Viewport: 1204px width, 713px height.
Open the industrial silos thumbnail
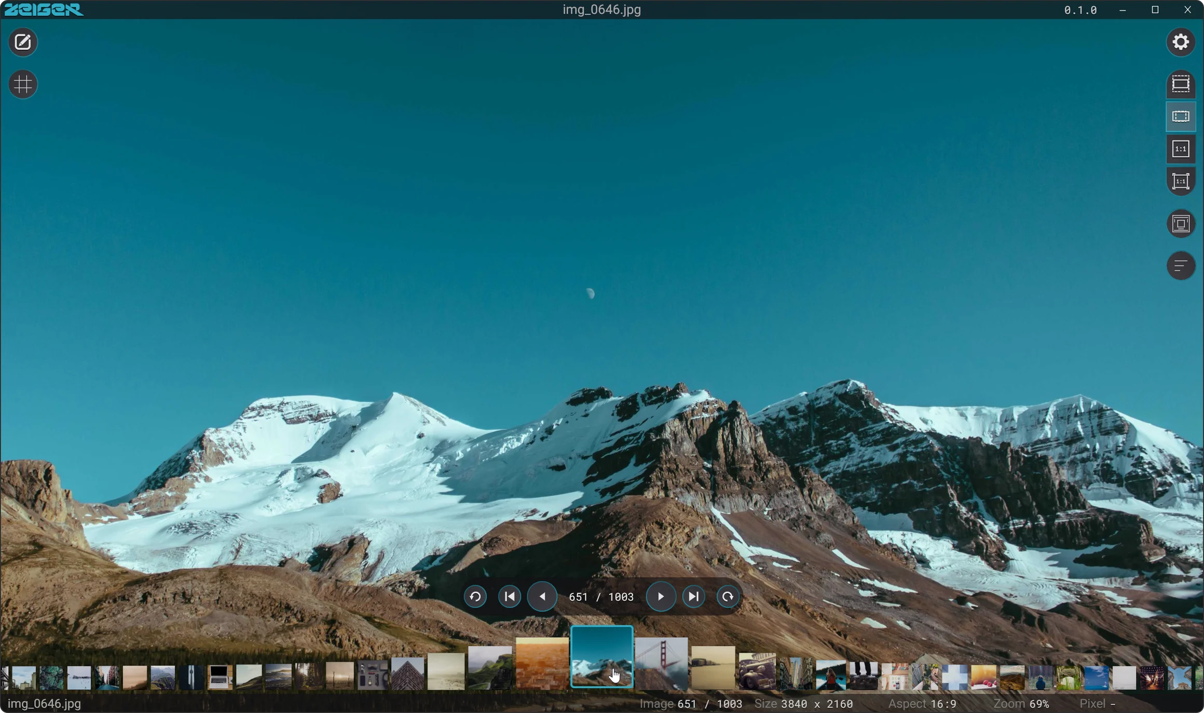(x=23, y=678)
